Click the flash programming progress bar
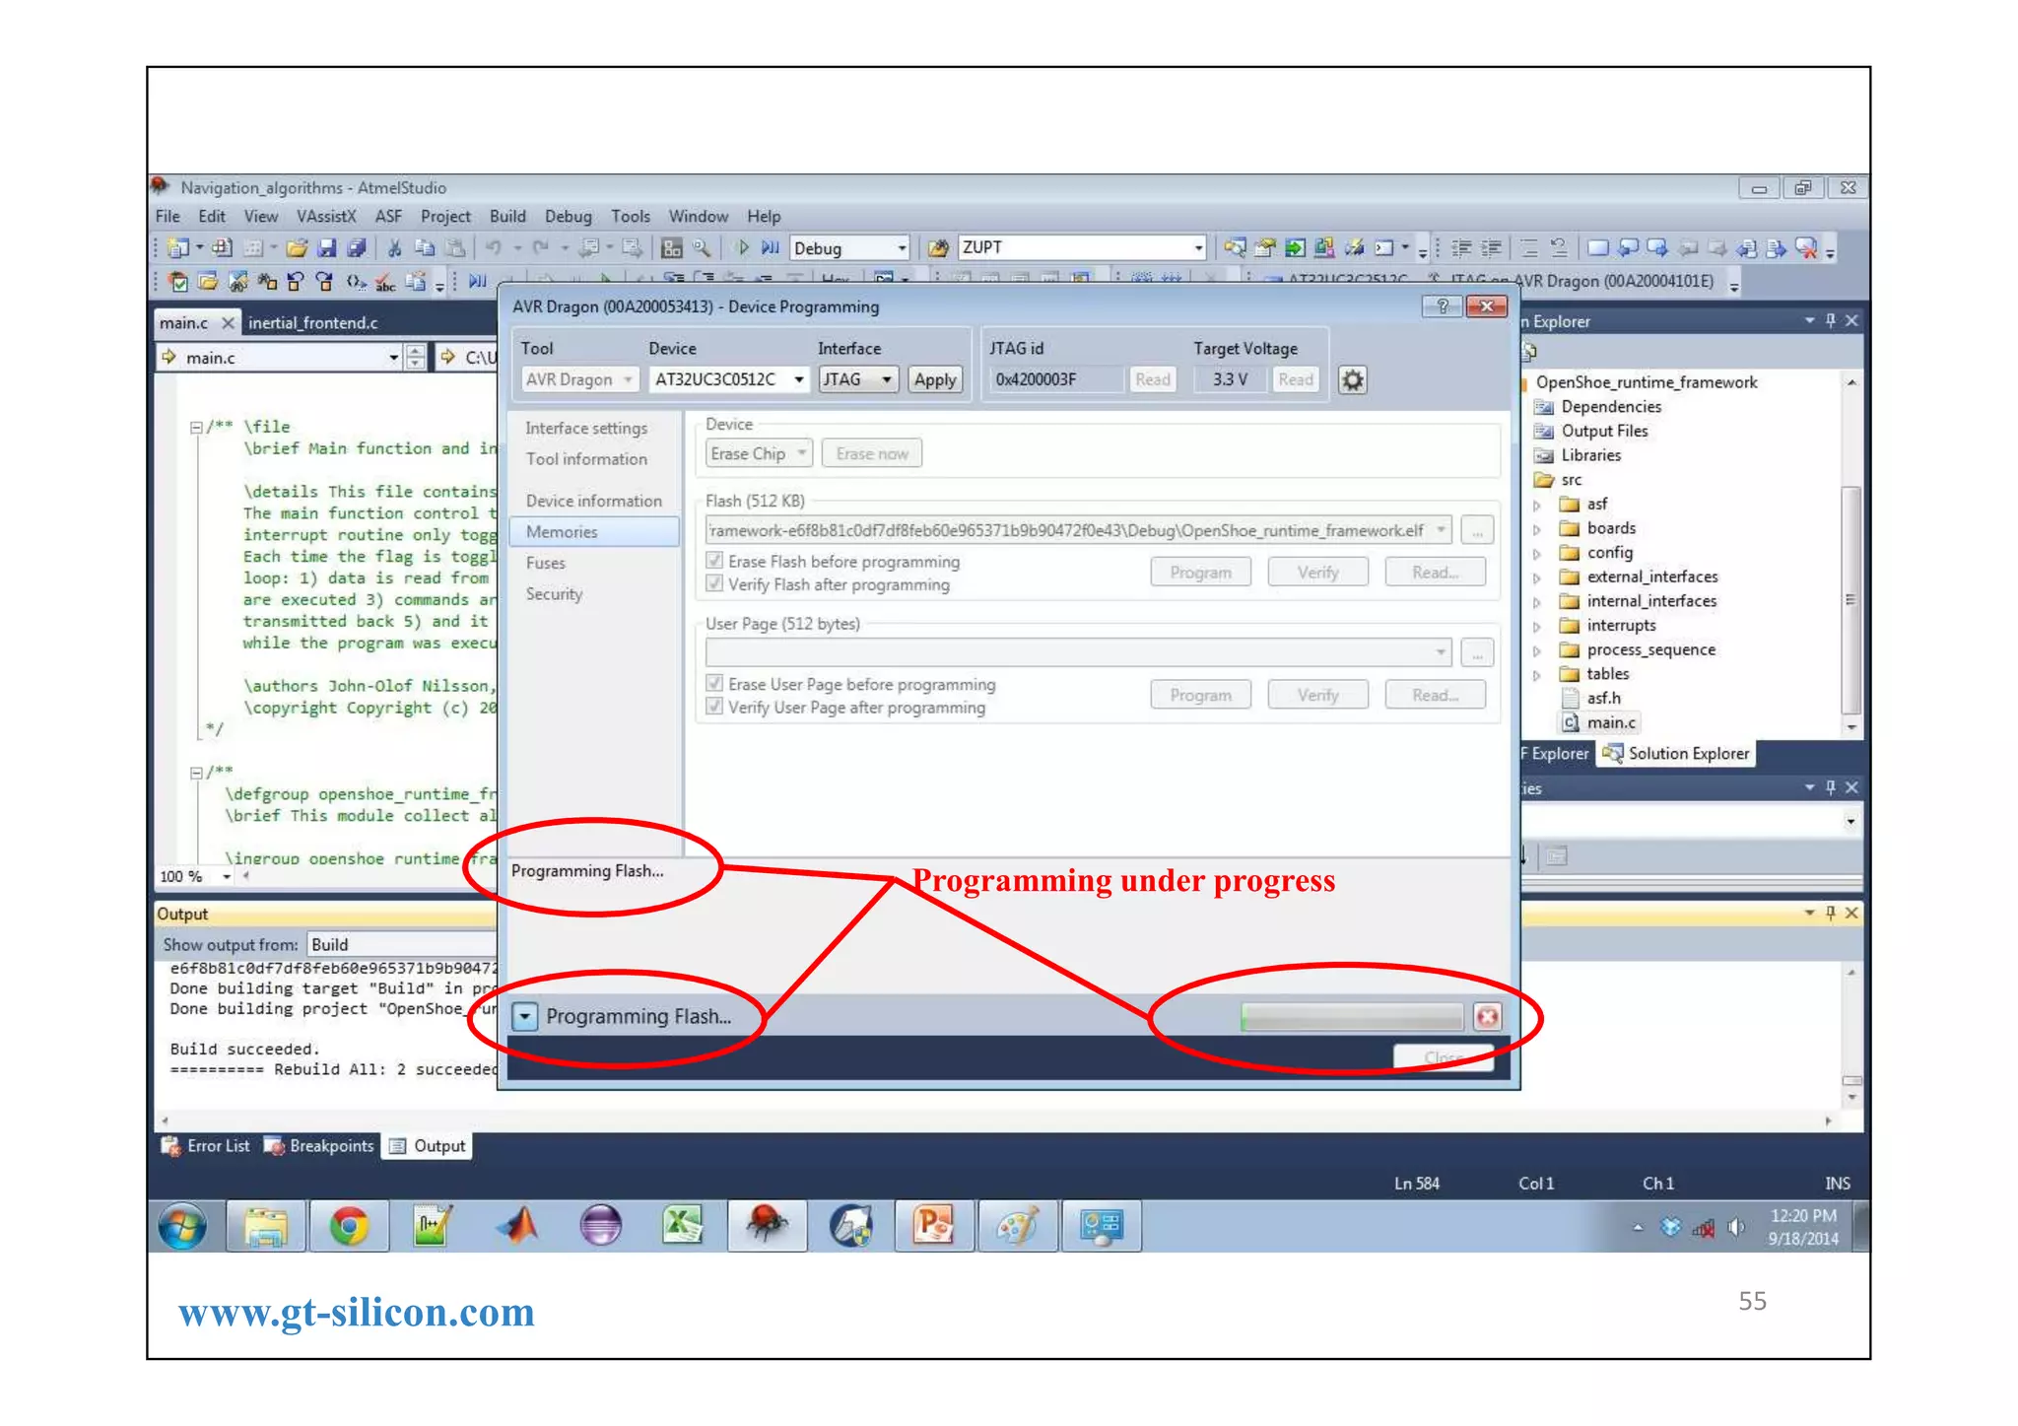 1352,1016
